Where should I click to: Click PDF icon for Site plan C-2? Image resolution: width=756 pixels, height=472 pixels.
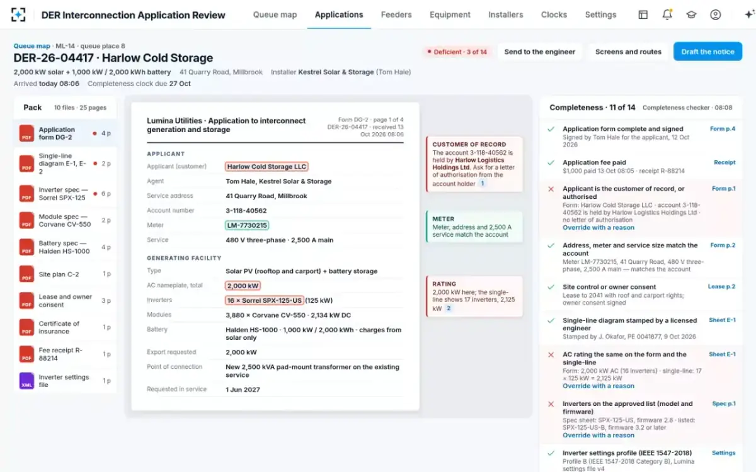point(26,274)
